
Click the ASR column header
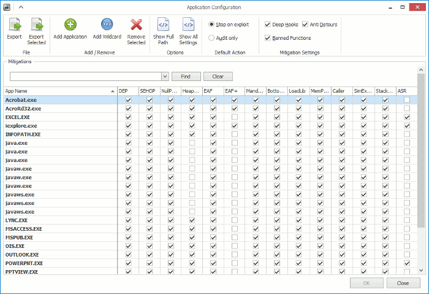click(x=407, y=91)
